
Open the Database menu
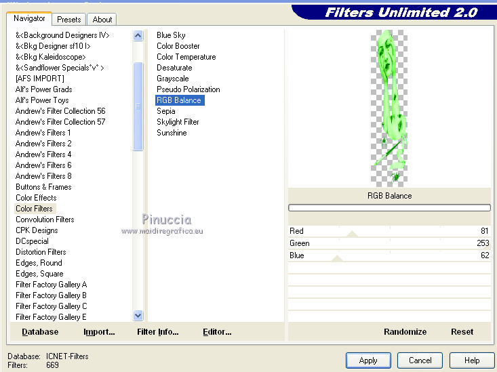40,332
